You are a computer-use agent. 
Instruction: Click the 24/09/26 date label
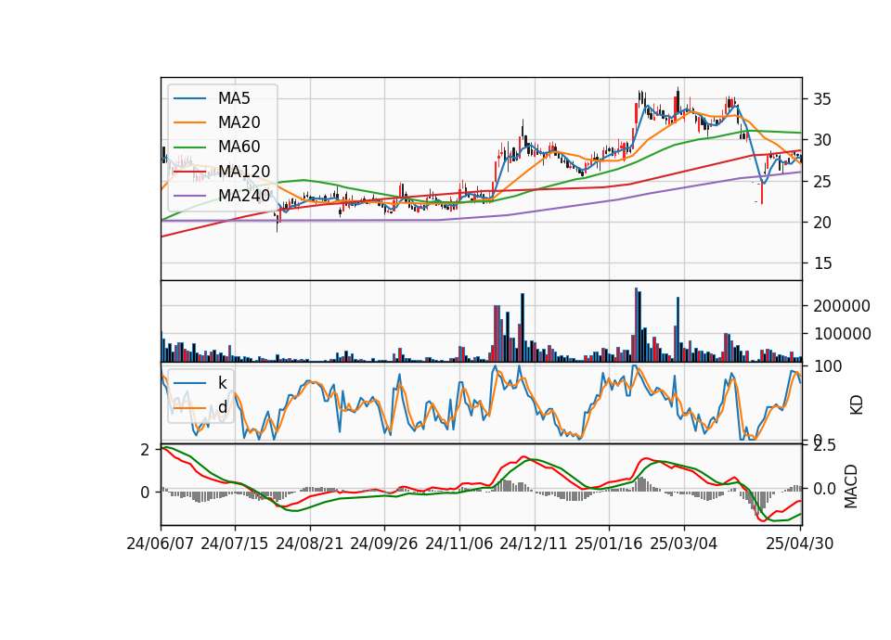click(384, 544)
